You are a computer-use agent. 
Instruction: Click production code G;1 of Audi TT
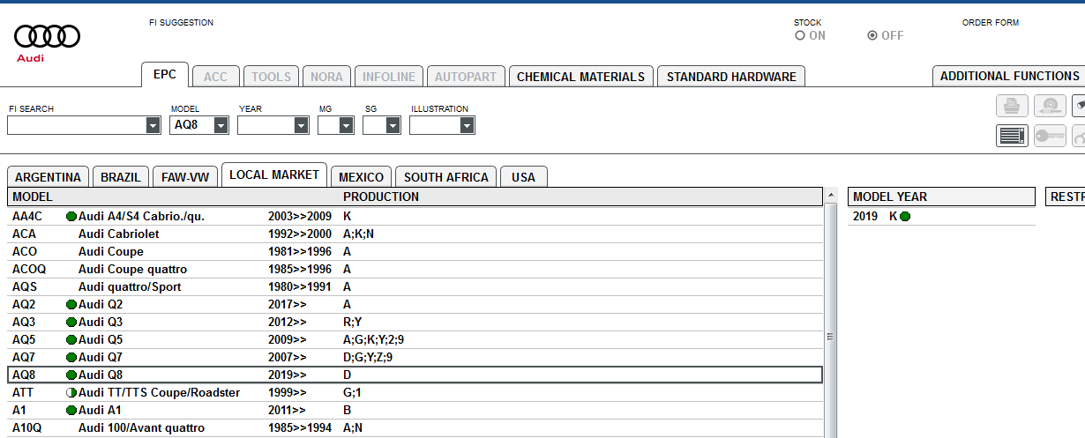352,392
